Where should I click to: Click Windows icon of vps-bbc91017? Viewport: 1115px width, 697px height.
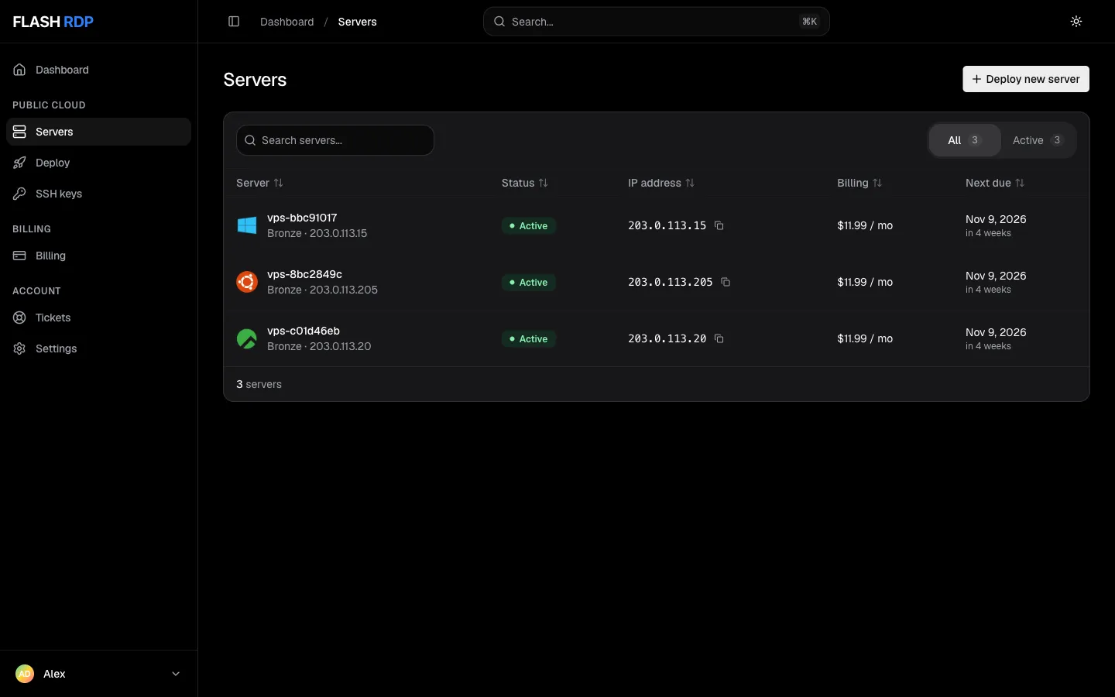pyautogui.click(x=247, y=225)
